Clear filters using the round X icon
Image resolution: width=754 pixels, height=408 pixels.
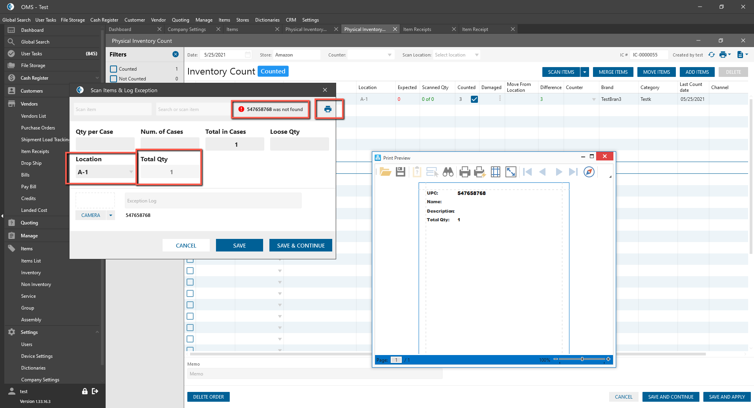pyautogui.click(x=176, y=54)
